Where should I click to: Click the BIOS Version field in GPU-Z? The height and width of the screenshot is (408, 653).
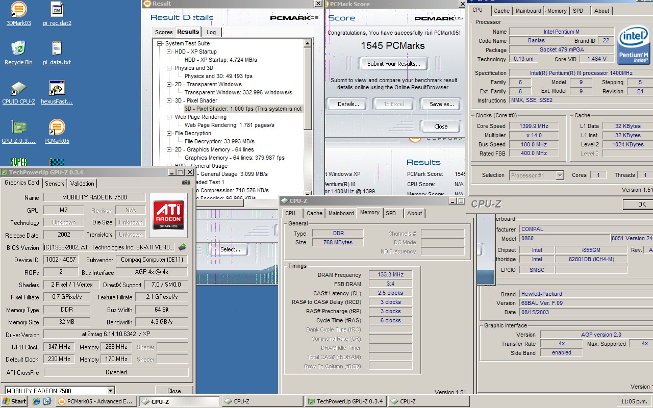click(x=109, y=247)
